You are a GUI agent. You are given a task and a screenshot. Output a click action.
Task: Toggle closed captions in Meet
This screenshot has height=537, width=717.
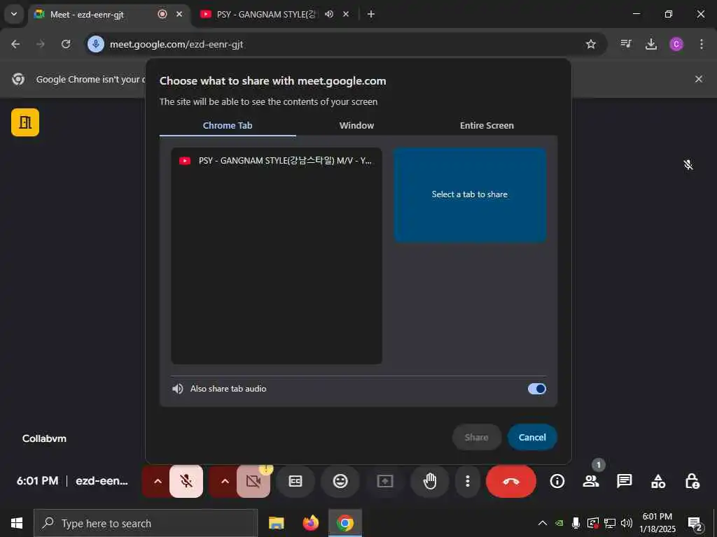(x=295, y=481)
